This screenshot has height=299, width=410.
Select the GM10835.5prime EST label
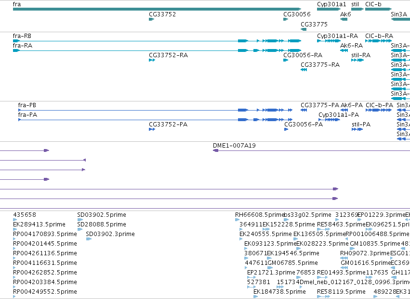coord(375,244)
